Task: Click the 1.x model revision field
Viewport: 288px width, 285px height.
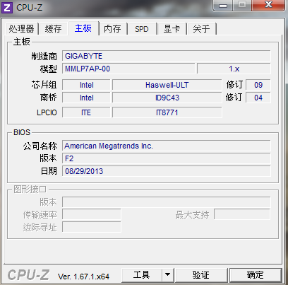Action: coord(234,69)
